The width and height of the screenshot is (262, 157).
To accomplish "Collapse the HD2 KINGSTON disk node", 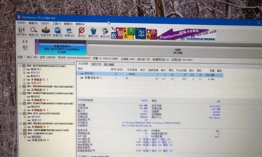I will pyautogui.click(x=20, y=93).
